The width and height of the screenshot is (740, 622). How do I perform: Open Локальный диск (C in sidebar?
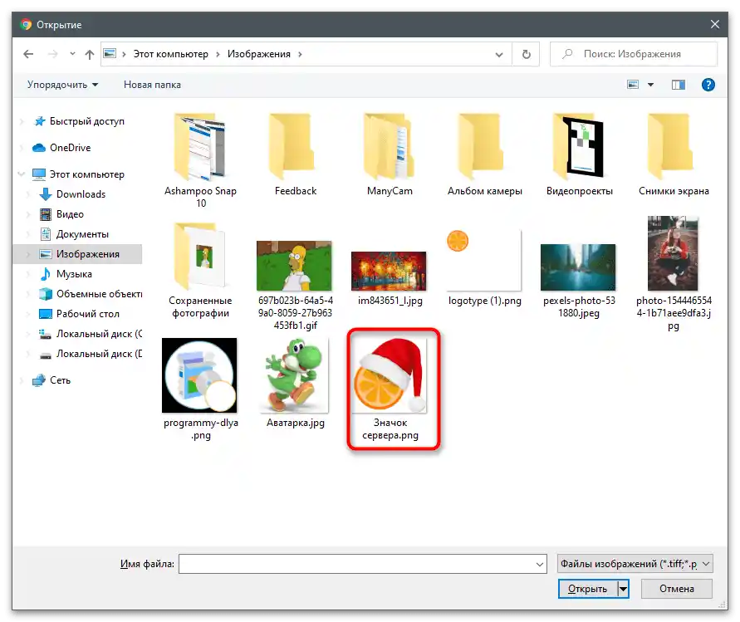99,334
